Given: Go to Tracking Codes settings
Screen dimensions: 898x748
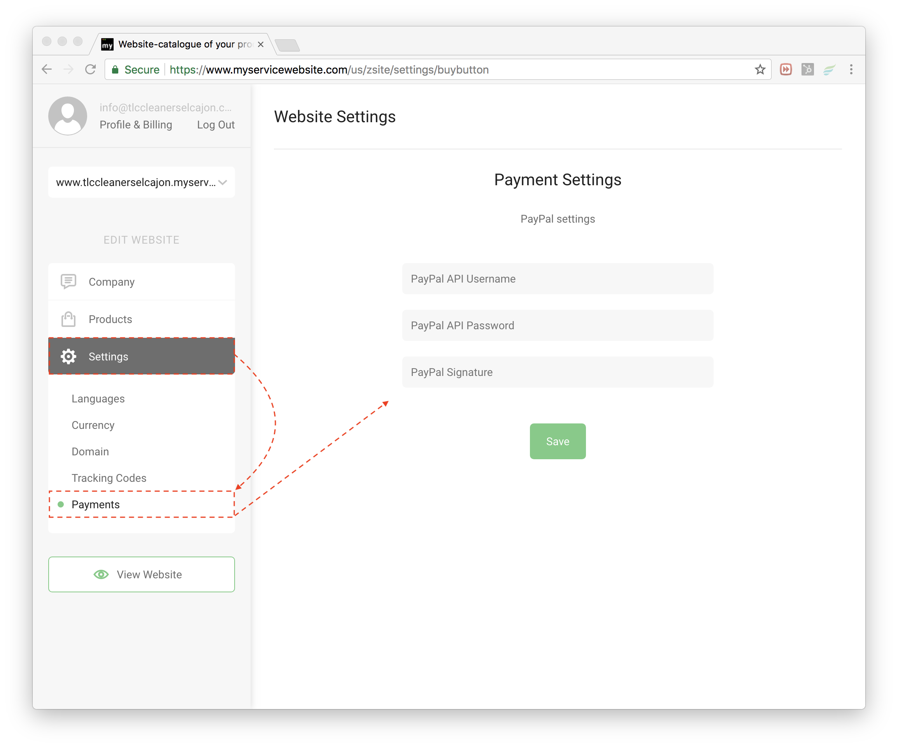Looking at the screenshot, I should coord(109,478).
